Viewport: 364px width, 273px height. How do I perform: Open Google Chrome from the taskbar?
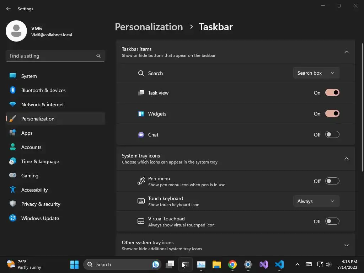point(232,264)
